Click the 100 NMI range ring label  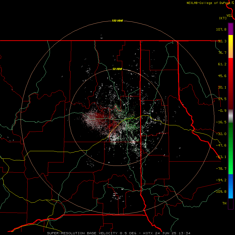[117, 21]
